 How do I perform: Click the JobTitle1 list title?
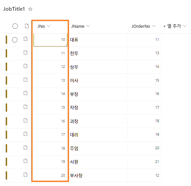coord(14,9)
